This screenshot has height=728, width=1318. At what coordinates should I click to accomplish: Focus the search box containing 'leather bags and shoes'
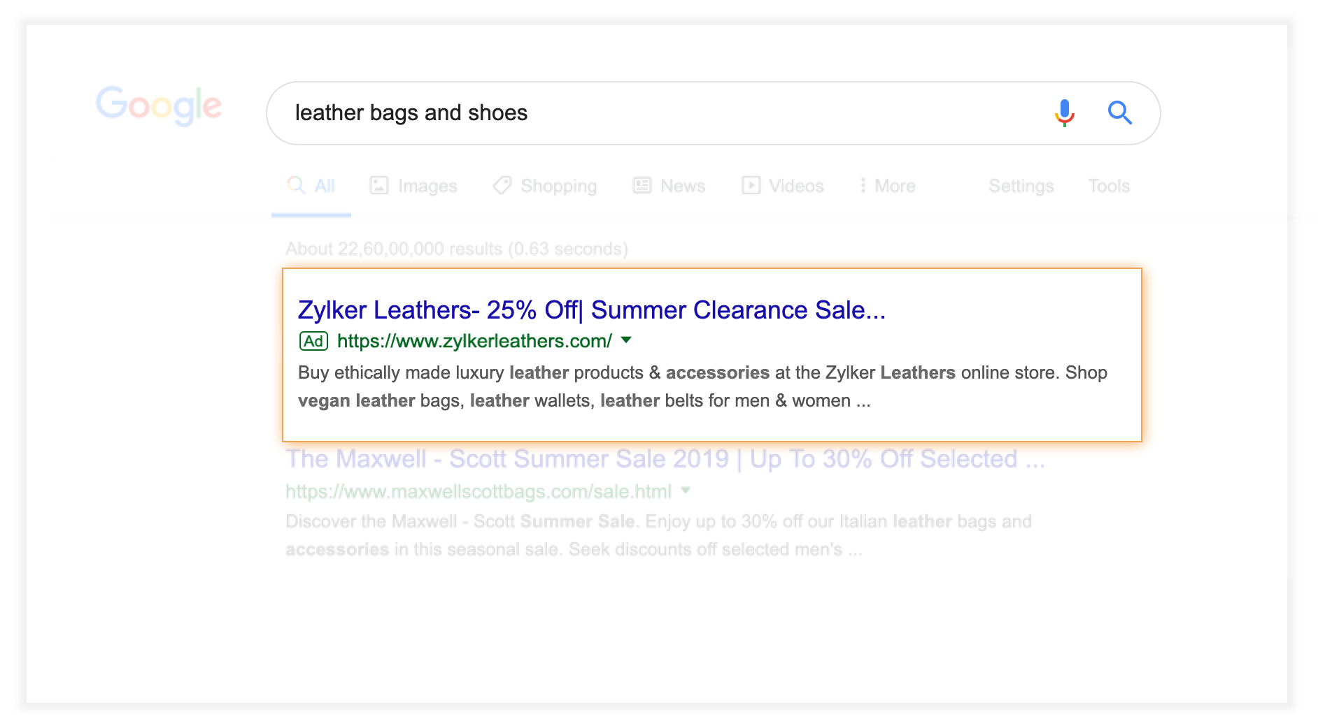(713, 113)
